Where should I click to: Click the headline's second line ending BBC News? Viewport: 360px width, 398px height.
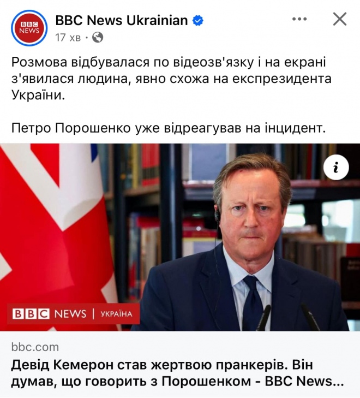[x=177, y=381]
